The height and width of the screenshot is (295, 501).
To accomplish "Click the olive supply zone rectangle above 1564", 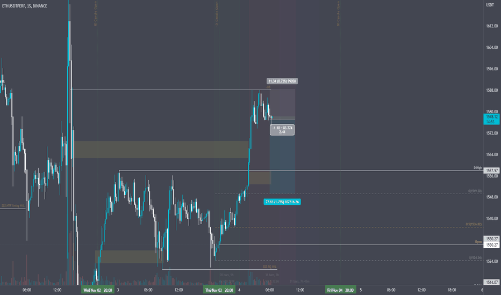I will [161, 150].
